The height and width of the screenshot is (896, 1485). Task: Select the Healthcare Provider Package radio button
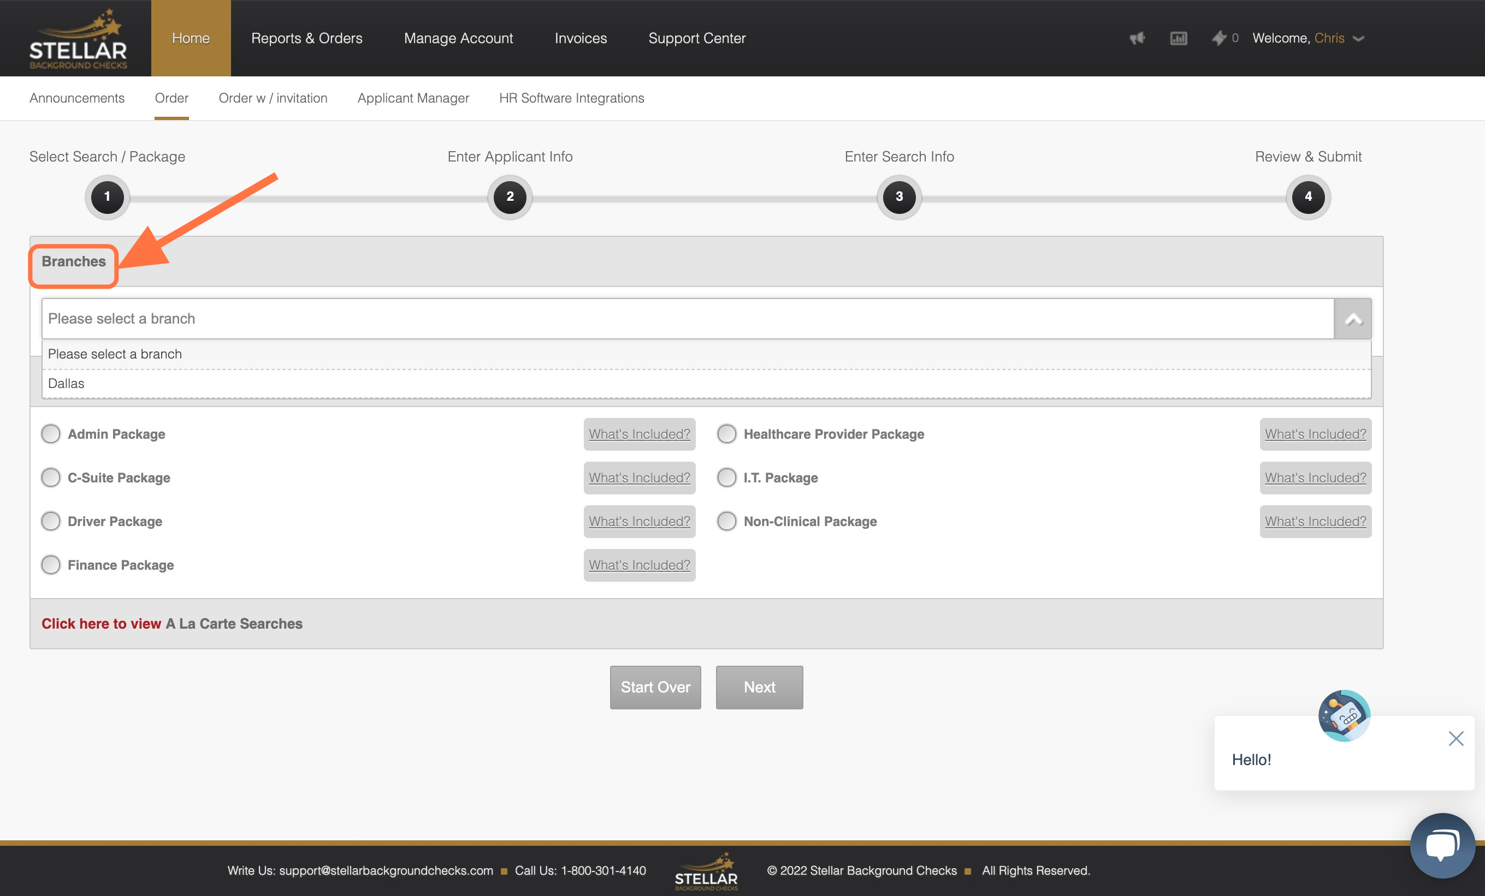[727, 434]
